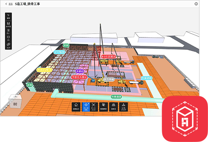The height and width of the screenshot is (142, 208).
Task: Open the memo tool in left toolbar
Action: point(8,38)
